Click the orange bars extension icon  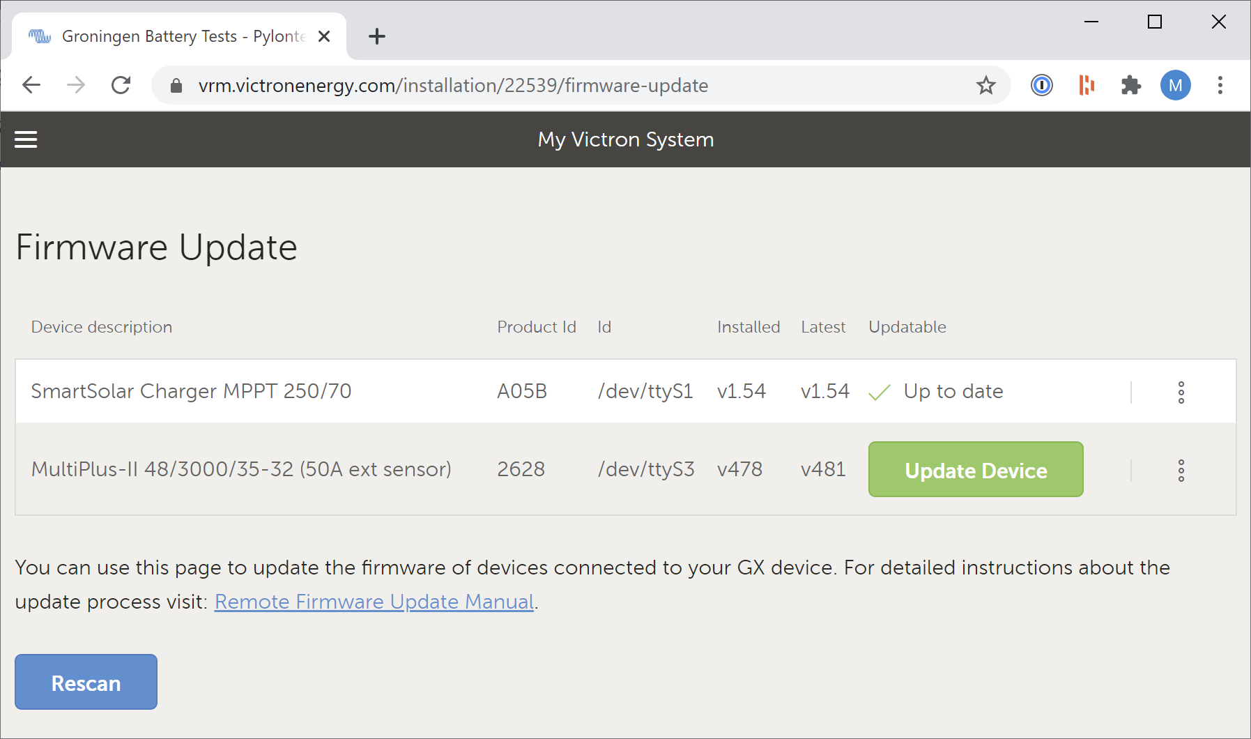pyautogui.click(x=1086, y=85)
